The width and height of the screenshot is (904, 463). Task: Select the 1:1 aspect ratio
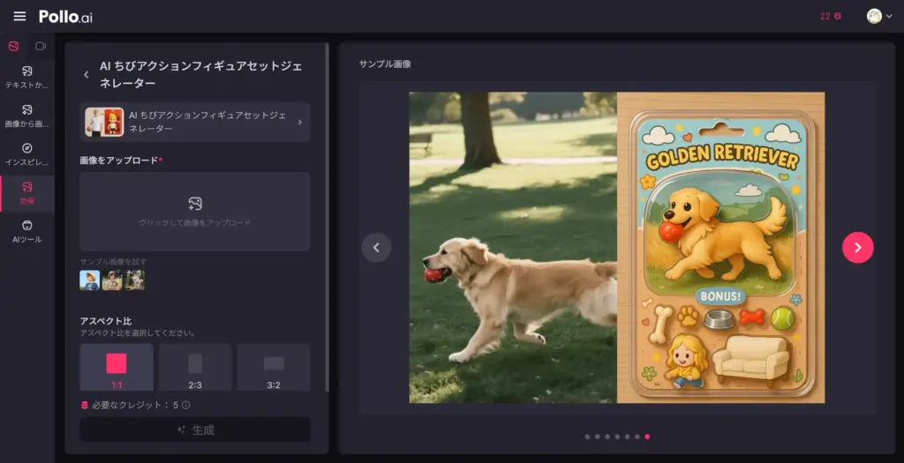click(117, 368)
